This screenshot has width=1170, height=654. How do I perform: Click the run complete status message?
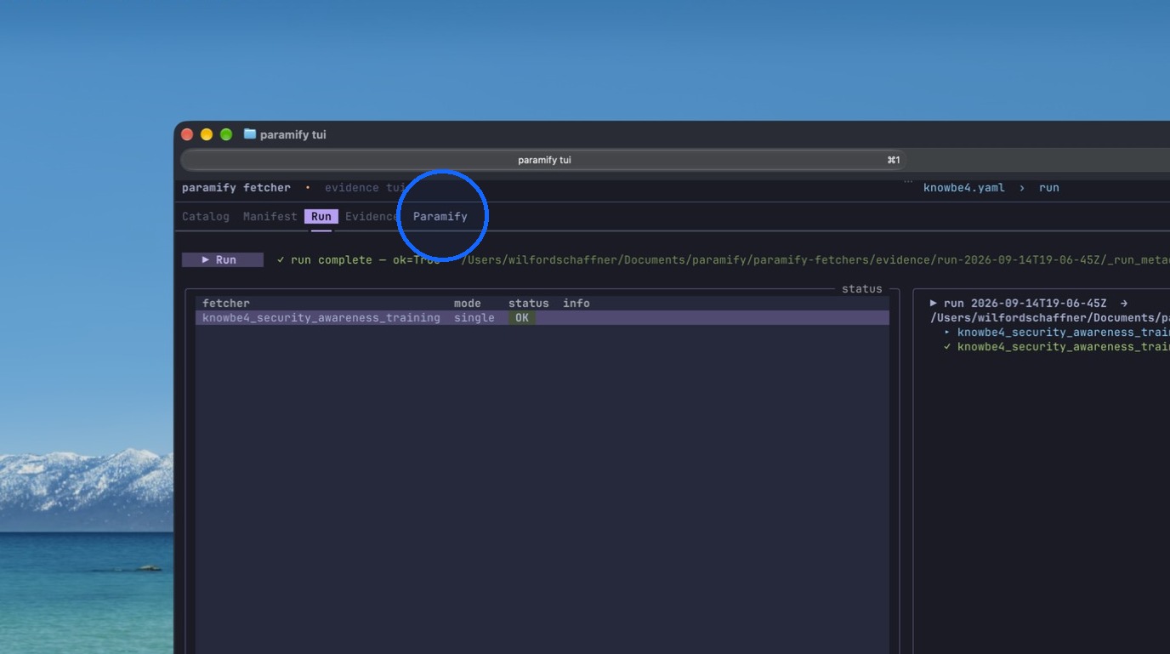[359, 259]
